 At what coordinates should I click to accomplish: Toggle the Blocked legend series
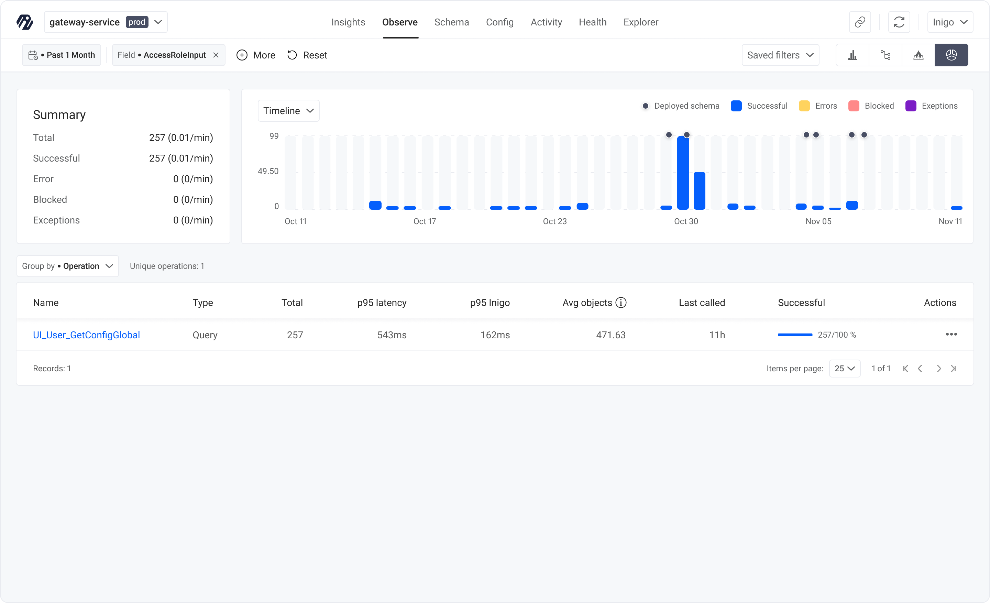[x=871, y=106]
